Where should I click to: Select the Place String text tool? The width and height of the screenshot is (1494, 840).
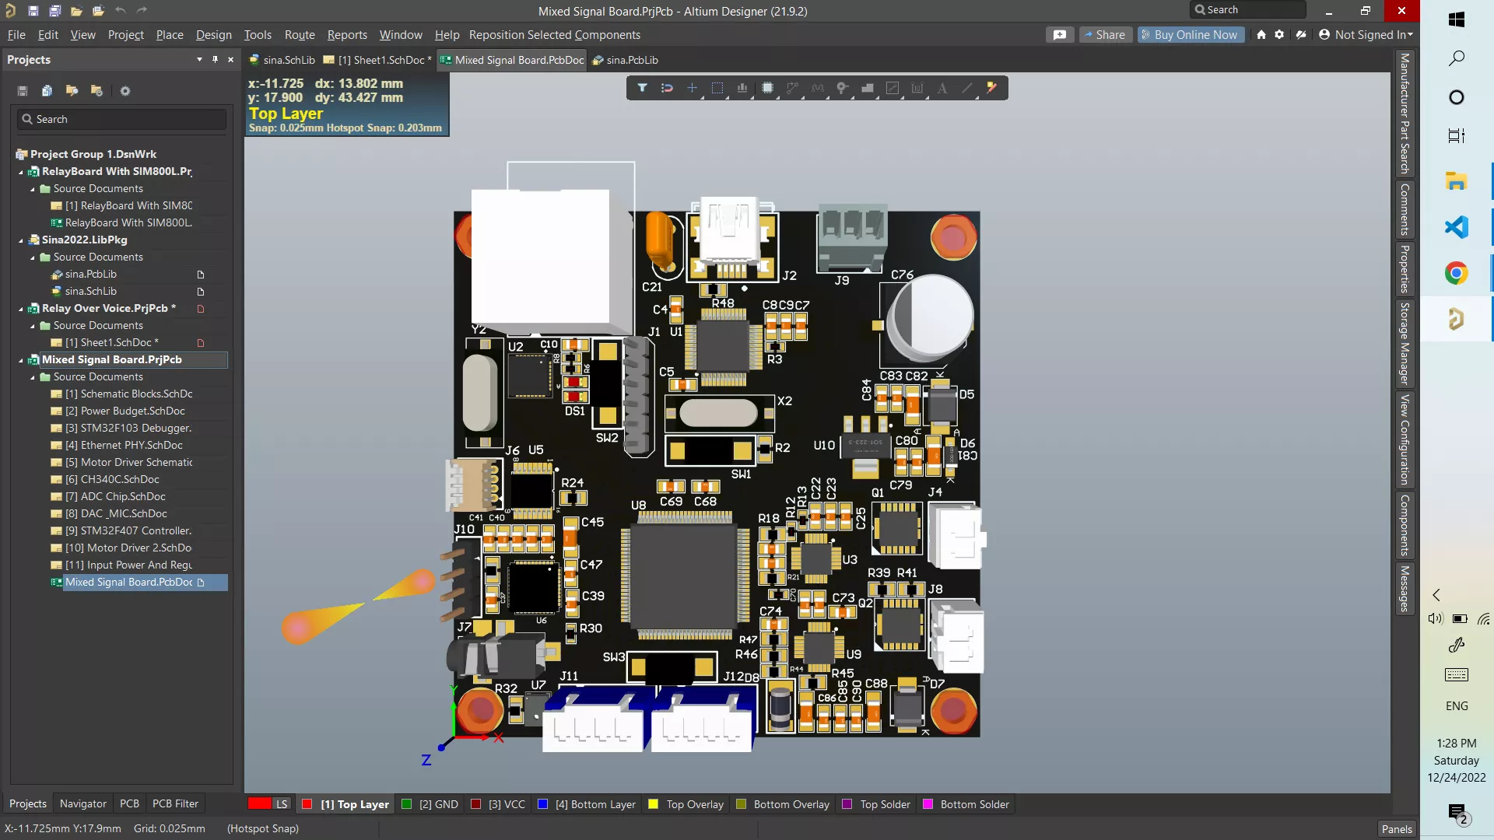click(942, 88)
